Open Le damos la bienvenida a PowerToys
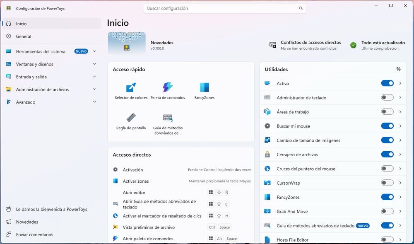The height and width of the screenshot is (244, 414). point(51,209)
